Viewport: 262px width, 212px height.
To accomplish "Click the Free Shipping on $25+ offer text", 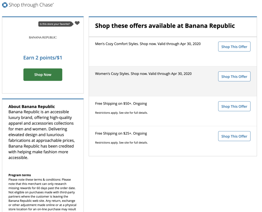I will (121, 133).
